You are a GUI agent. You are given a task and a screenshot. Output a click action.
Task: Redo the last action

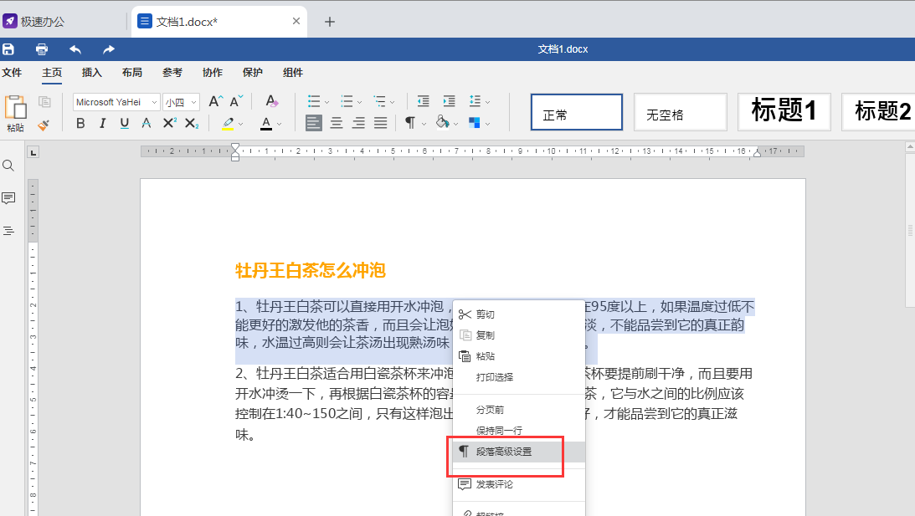109,49
